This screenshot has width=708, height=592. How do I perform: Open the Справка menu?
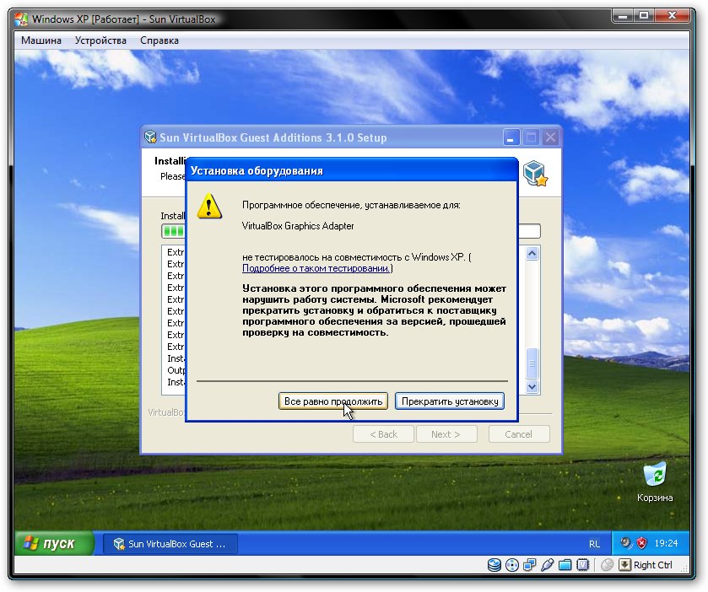(159, 40)
